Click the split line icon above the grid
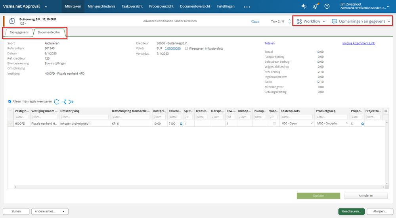 tap(64, 102)
